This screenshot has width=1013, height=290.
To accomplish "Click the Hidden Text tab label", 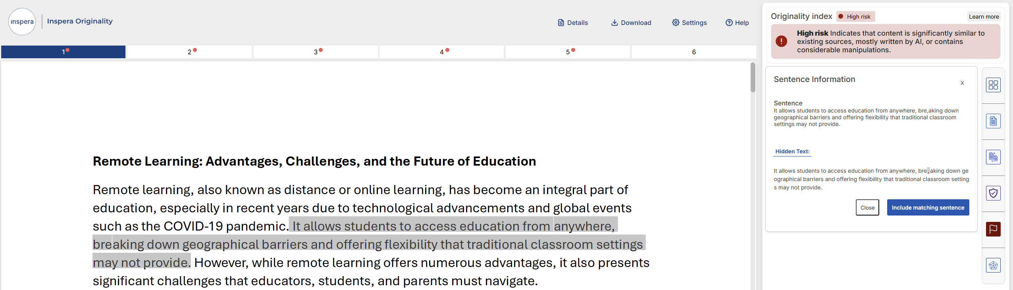I will (x=792, y=151).
